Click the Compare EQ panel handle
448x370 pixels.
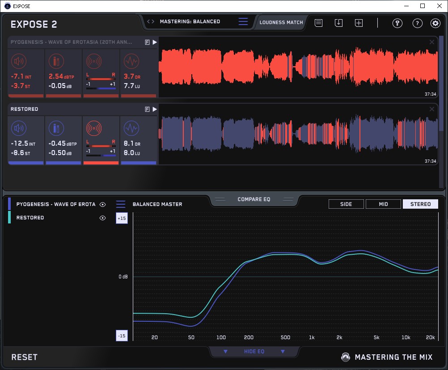pos(254,199)
